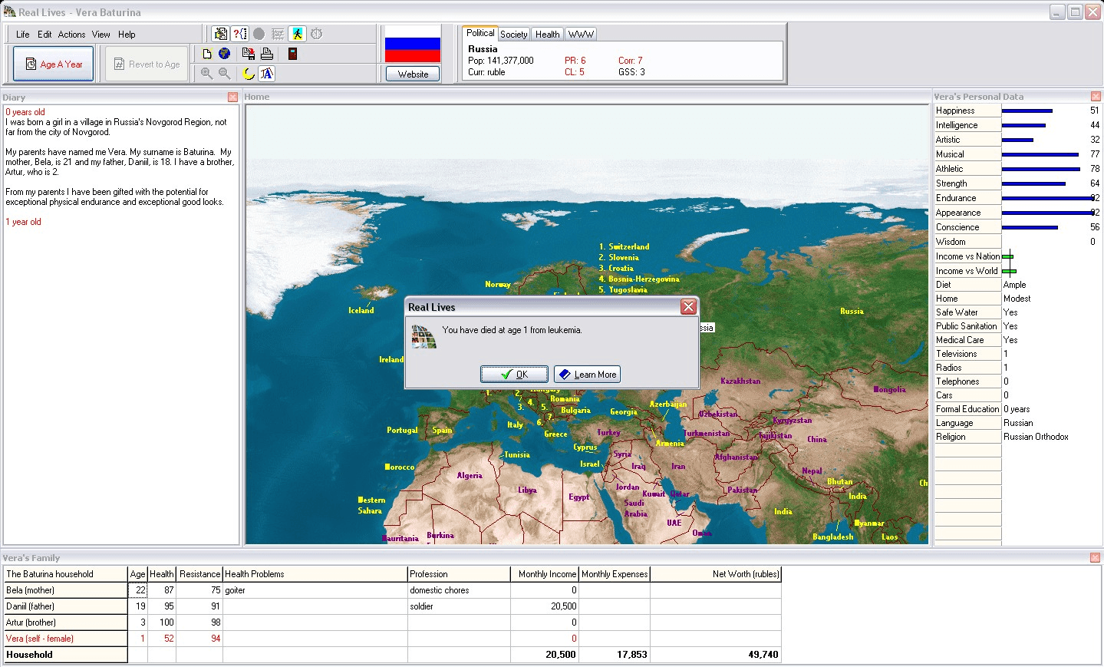Switch to the WWW tab

point(581,35)
